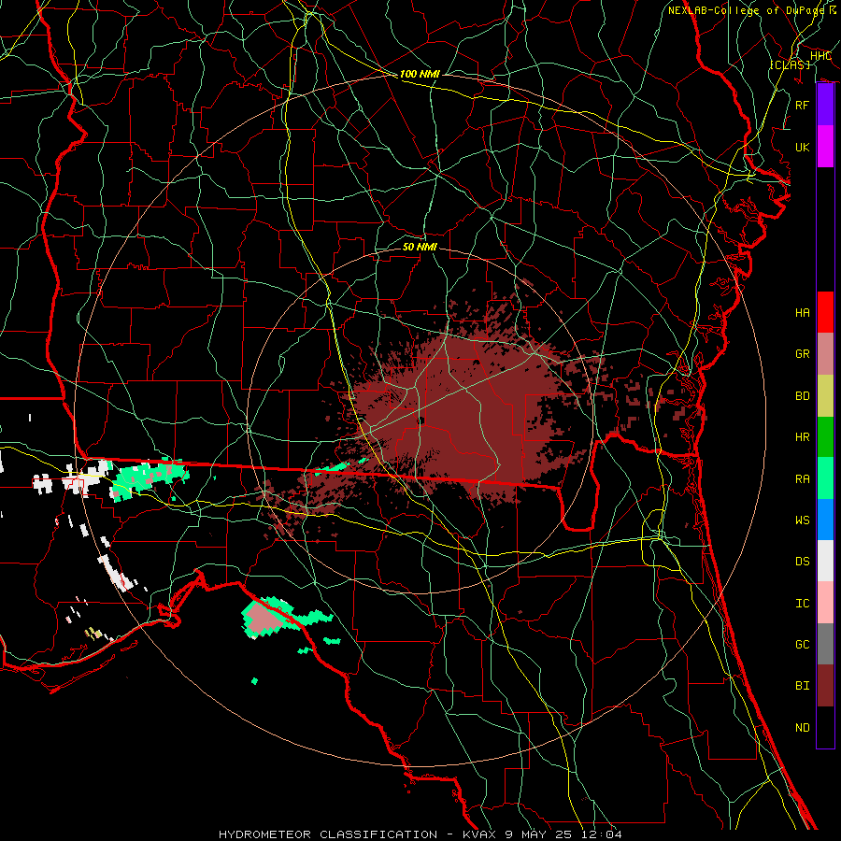Click the GC legend label
The height and width of the screenshot is (841, 841).
[x=802, y=645]
